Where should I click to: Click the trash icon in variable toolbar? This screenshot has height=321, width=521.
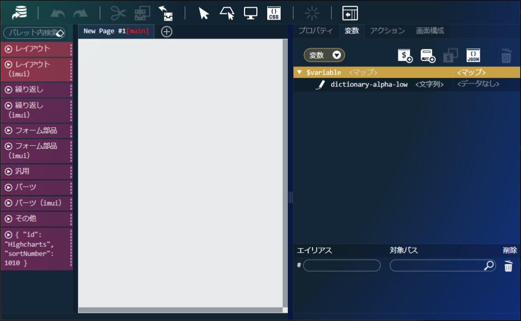507,56
